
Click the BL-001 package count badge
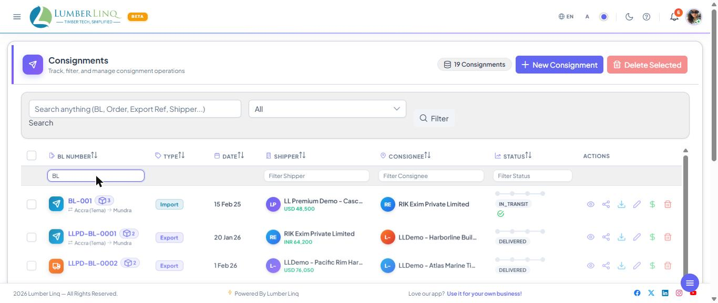click(x=105, y=201)
